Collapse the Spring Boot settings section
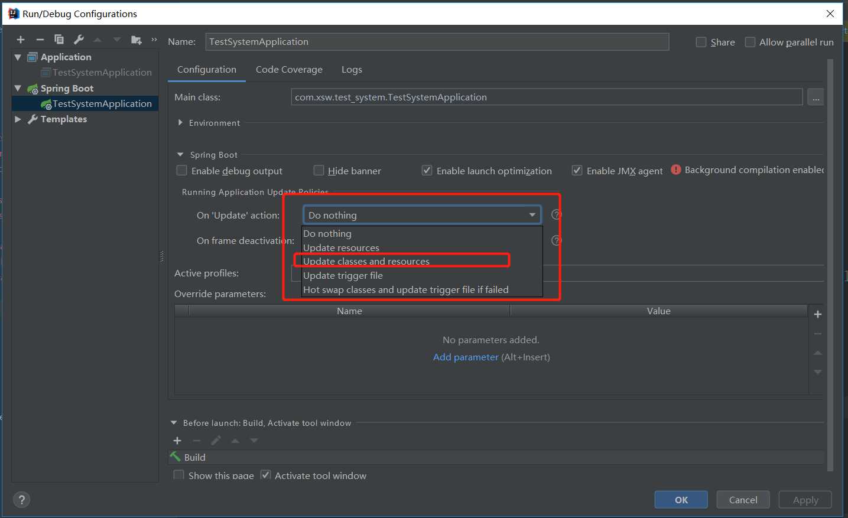Image resolution: width=848 pixels, height=518 pixels. pyautogui.click(x=180, y=155)
